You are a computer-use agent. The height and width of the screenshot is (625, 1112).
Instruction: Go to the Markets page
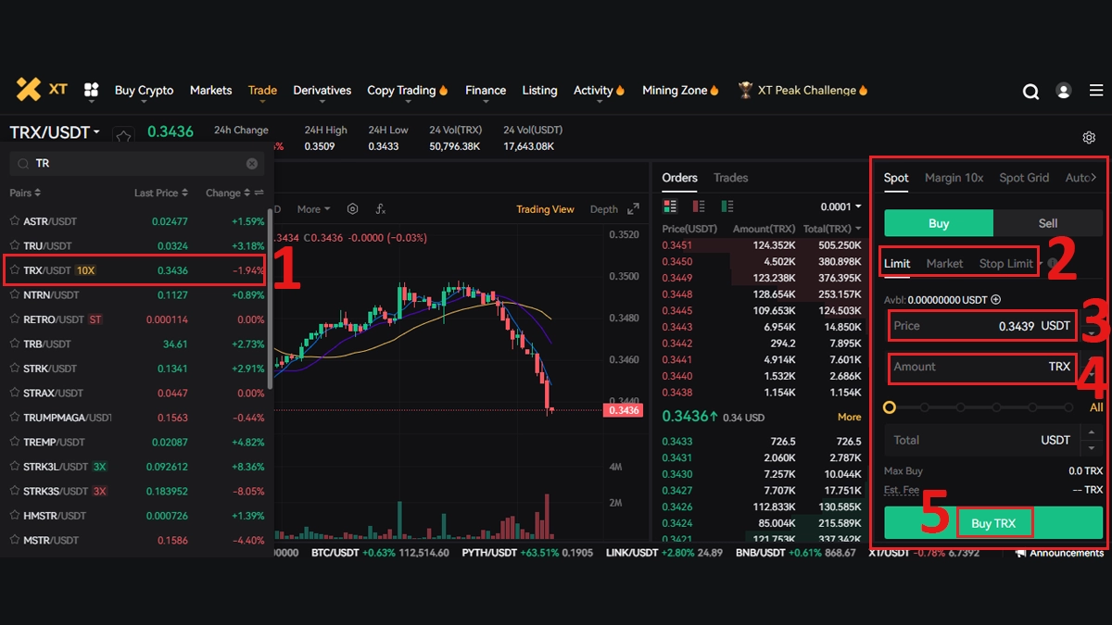(210, 90)
